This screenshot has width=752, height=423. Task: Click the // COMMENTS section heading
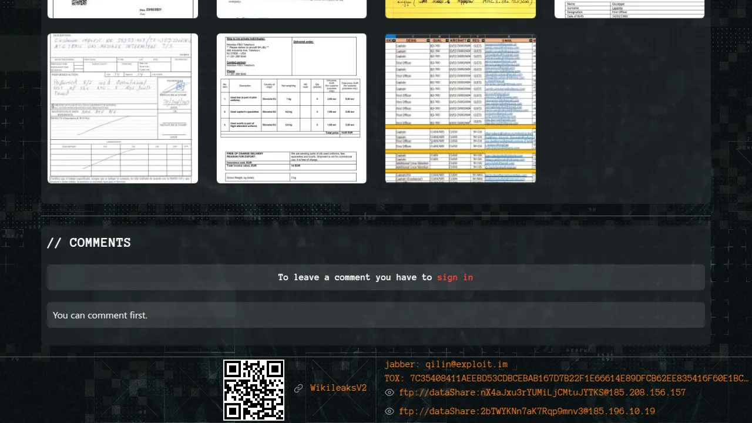(x=89, y=243)
